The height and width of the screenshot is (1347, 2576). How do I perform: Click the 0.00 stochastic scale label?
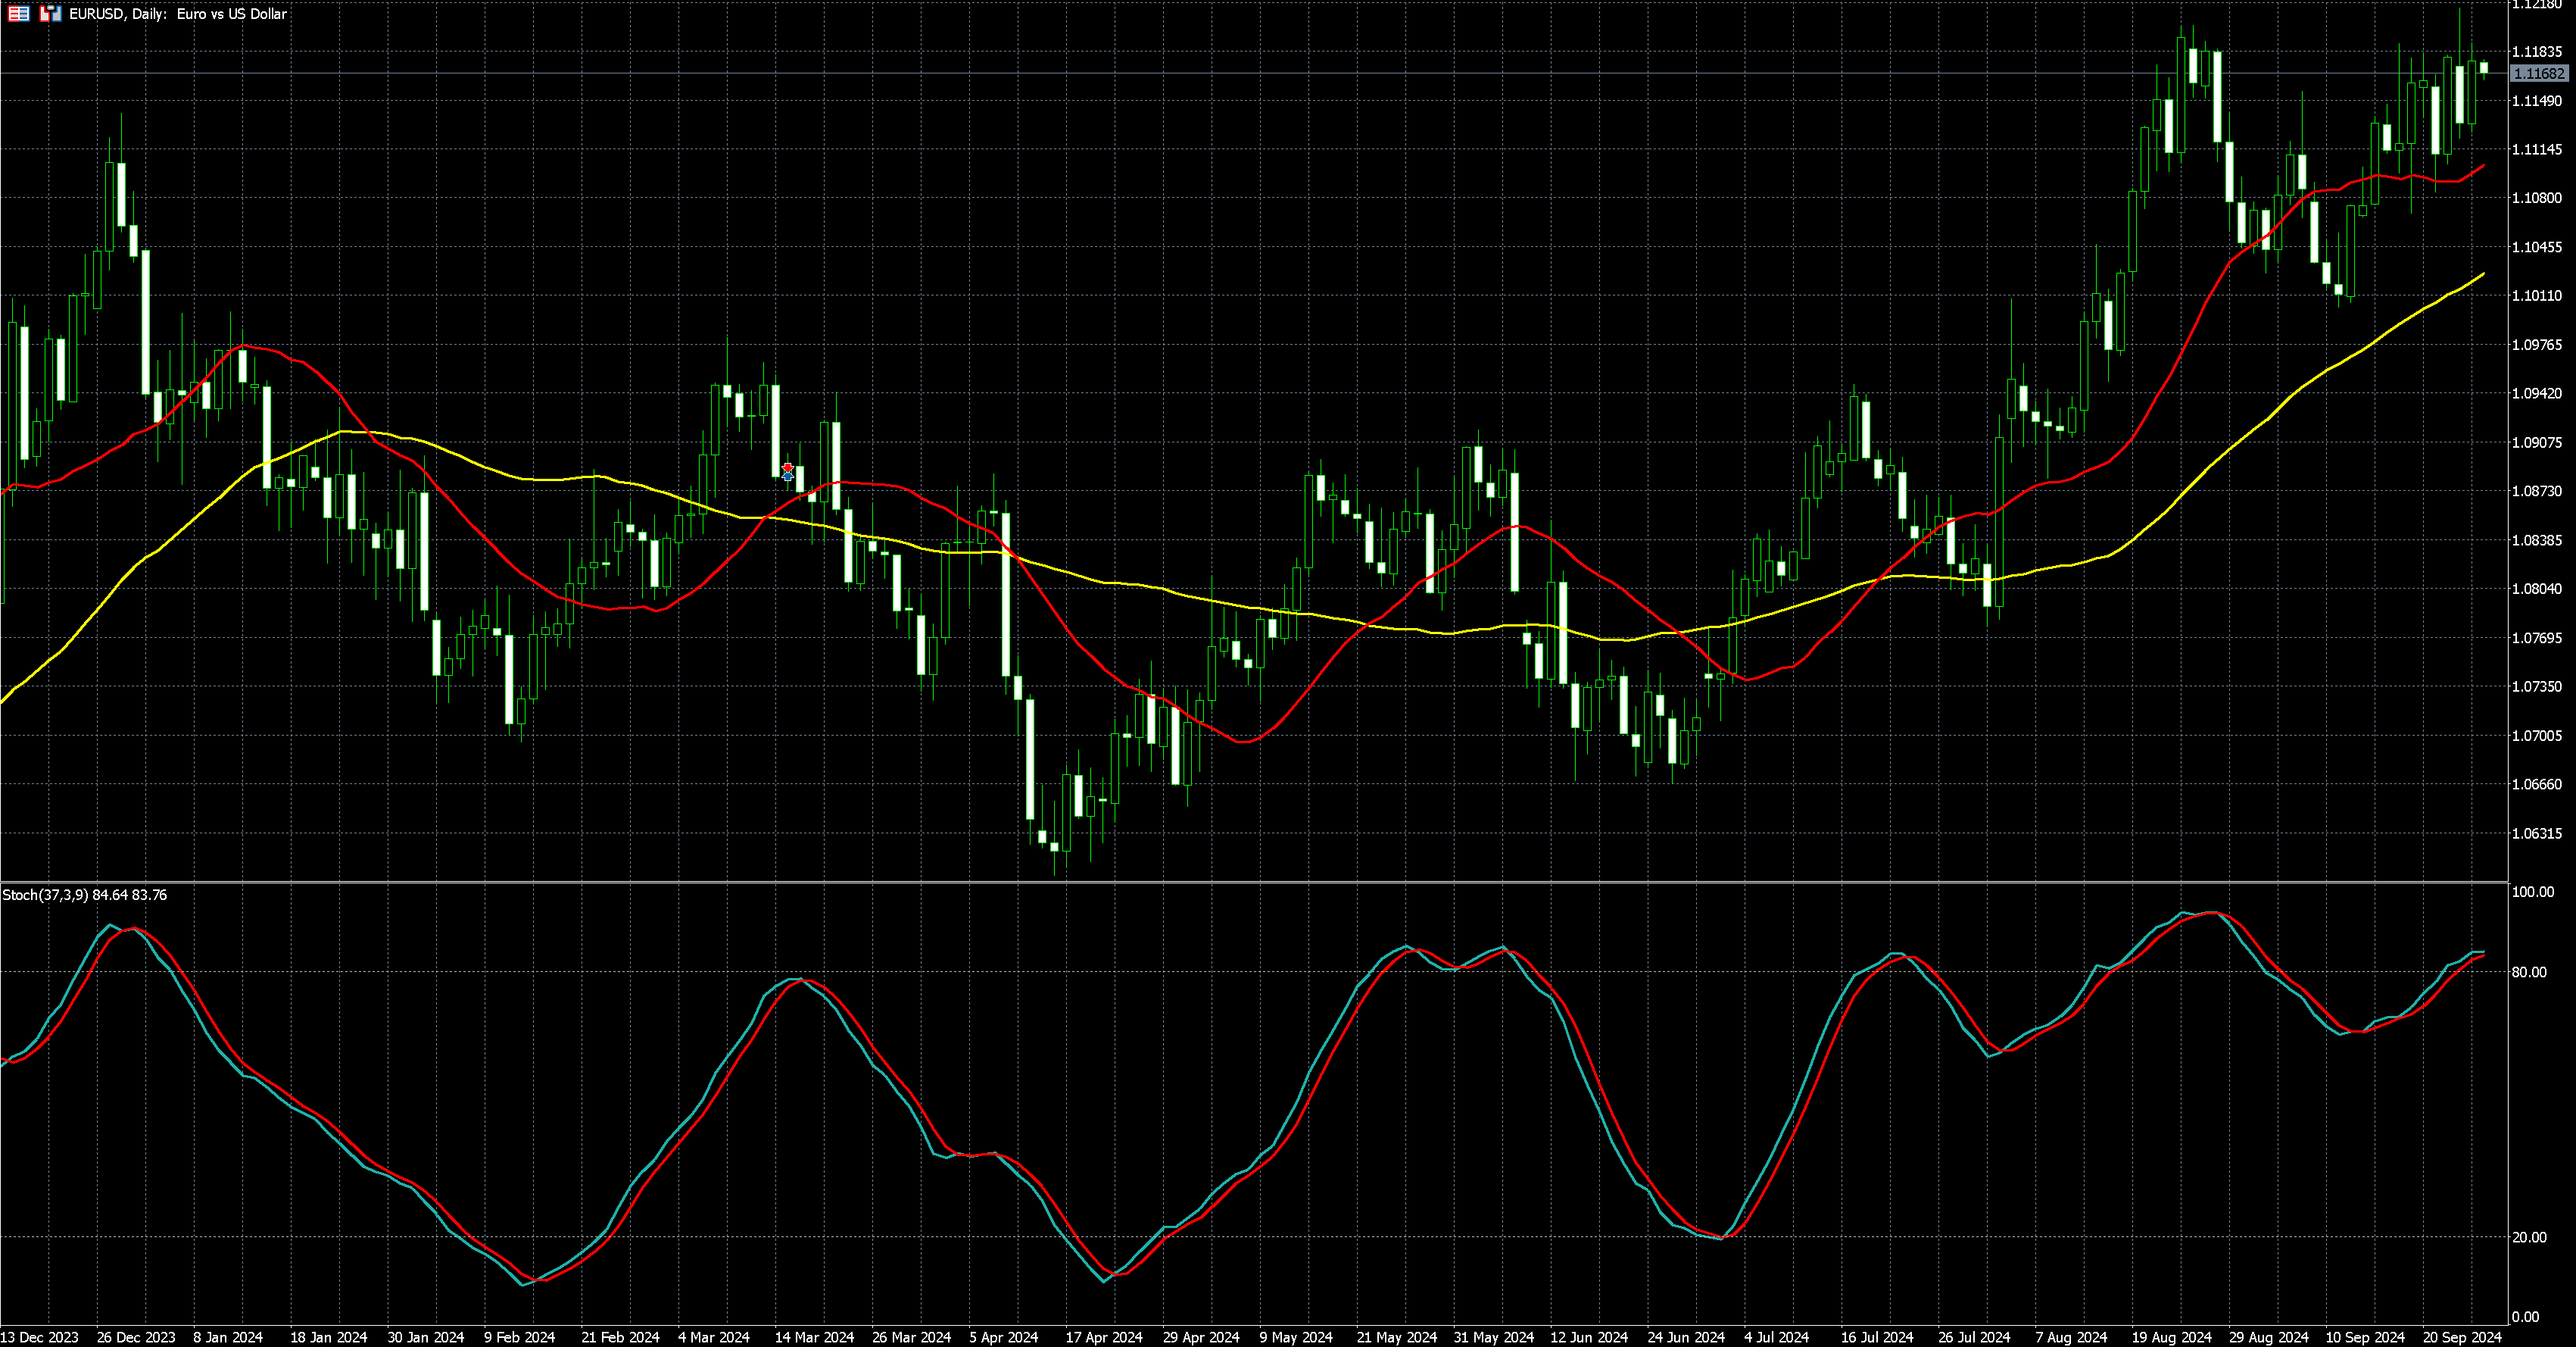pos(2525,1317)
